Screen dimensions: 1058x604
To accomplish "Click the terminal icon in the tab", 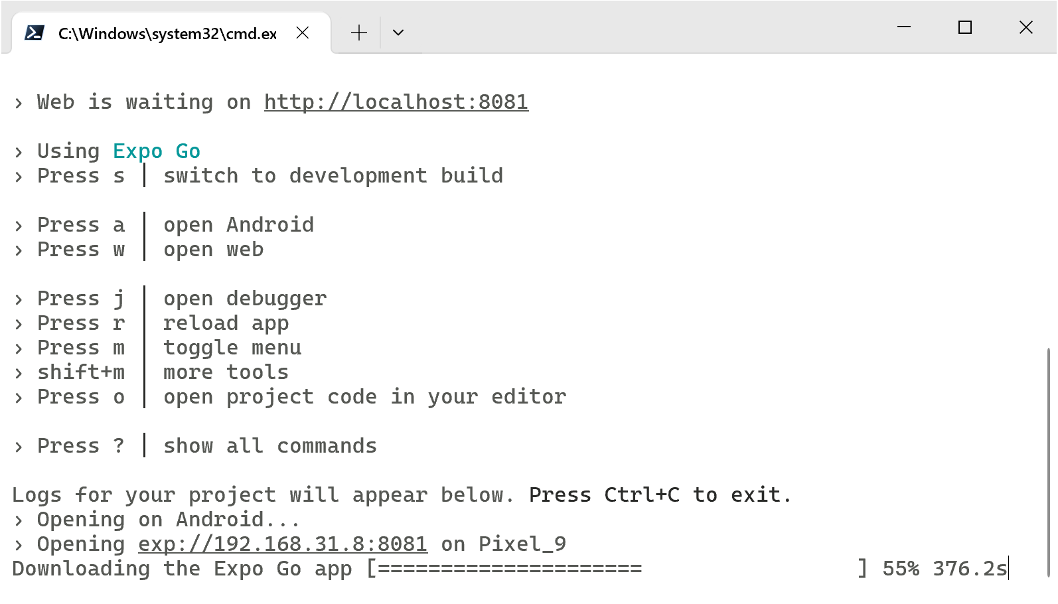I will (34, 33).
